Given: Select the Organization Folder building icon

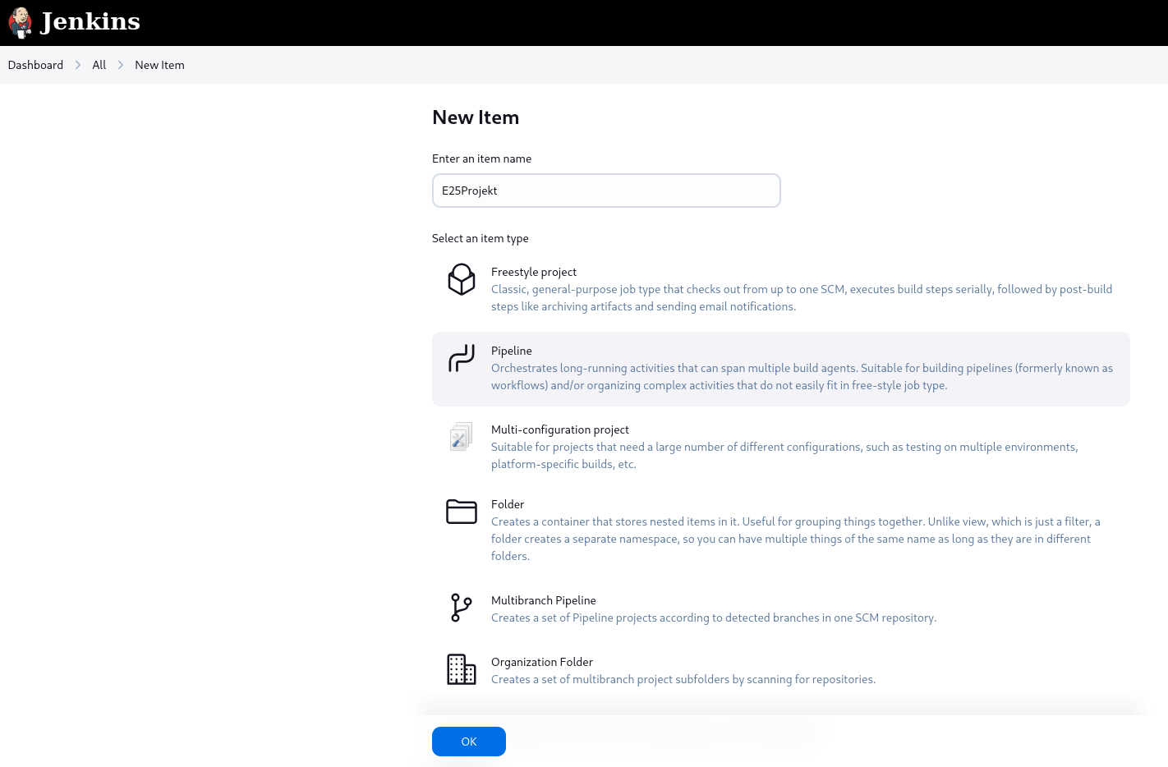Looking at the screenshot, I should (462, 669).
